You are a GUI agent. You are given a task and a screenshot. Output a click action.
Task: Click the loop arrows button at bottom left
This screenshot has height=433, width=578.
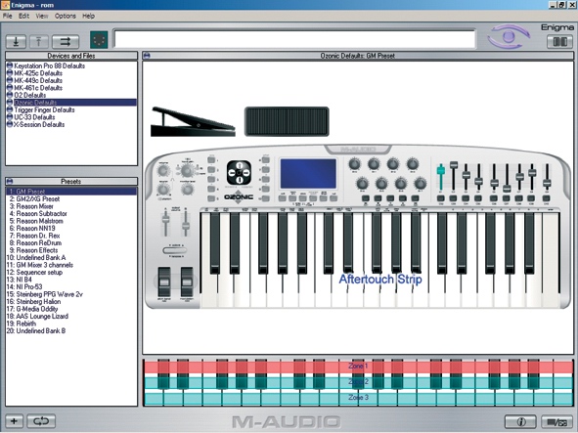[x=41, y=421]
